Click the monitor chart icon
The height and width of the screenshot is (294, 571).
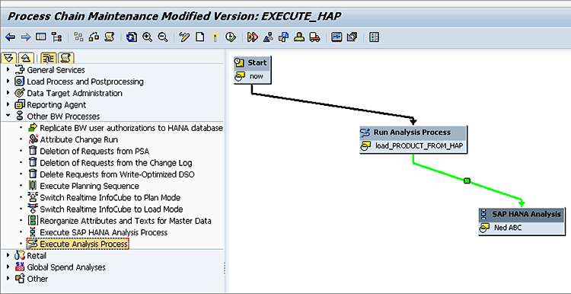point(337,37)
